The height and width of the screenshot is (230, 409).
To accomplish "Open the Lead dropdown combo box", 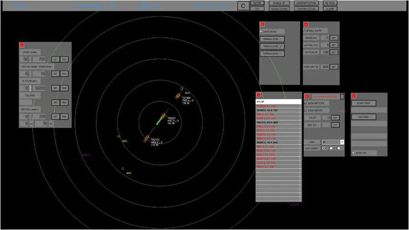I will (333, 142).
